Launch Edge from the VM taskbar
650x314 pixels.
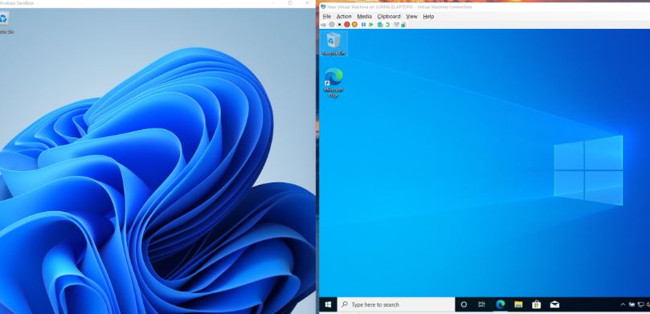click(x=501, y=304)
